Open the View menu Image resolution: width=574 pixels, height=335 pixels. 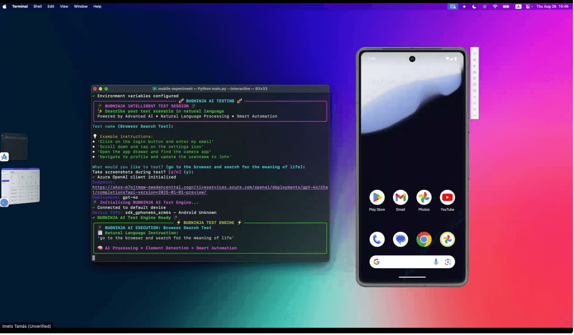pos(64,7)
